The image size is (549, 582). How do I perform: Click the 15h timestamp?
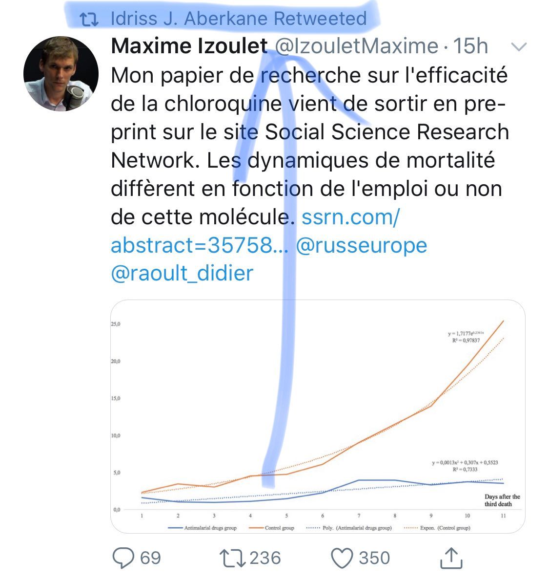[x=470, y=46]
